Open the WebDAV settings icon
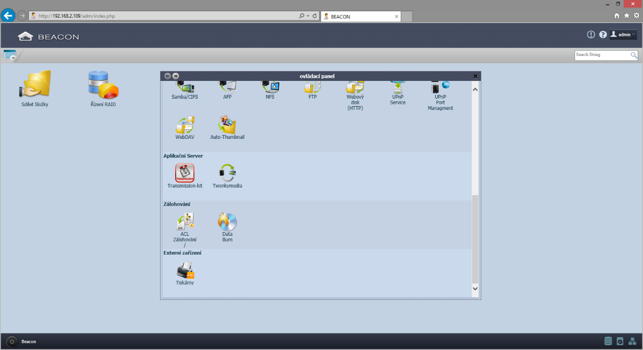Viewport: 643px width, 350px height. 184,125
